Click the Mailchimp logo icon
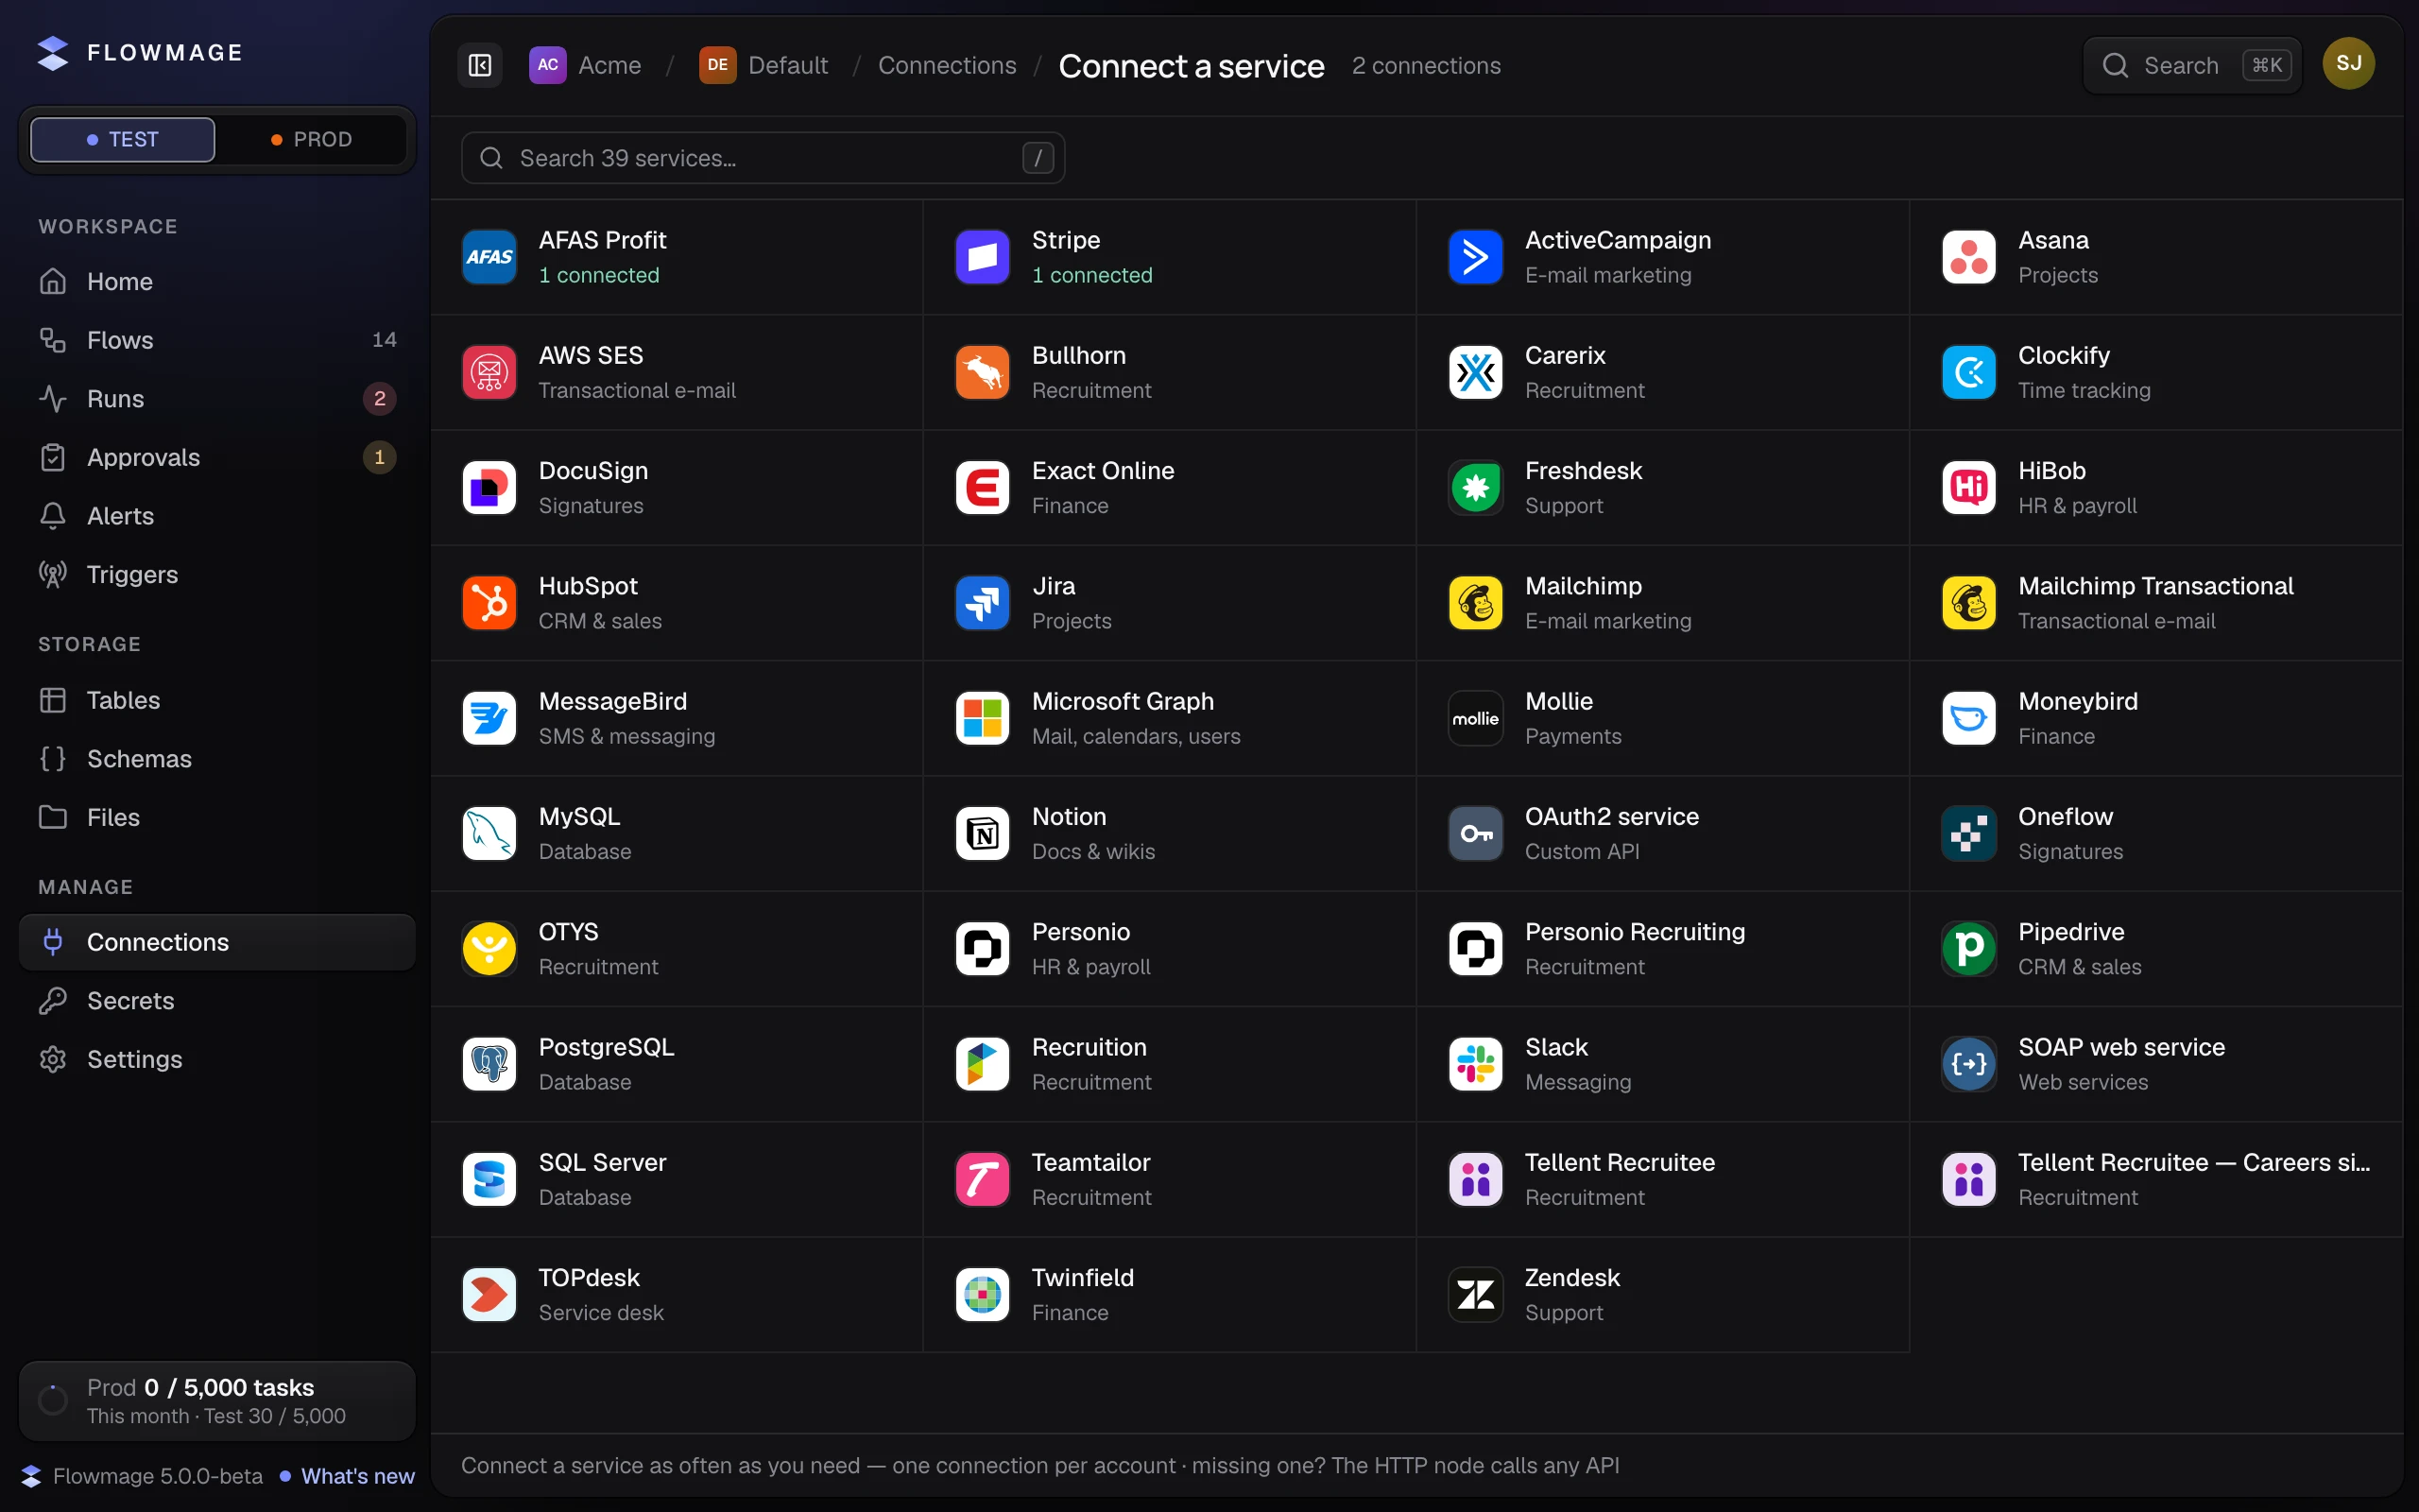This screenshot has height=1512, width=2419. click(1475, 603)
